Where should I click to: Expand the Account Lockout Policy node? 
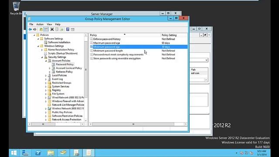coord(50,68)
